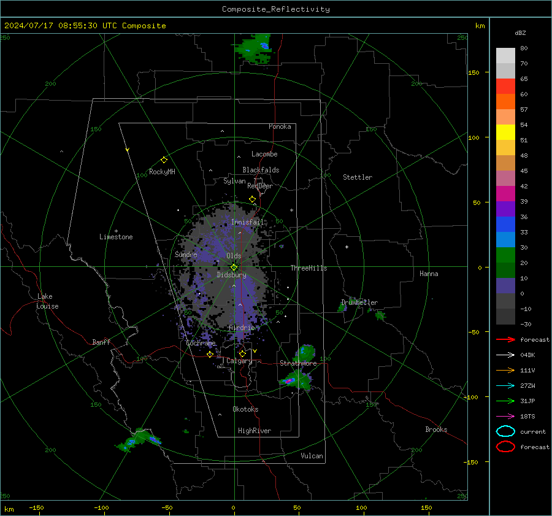This screenshot has width=552, height=516.
Task: Click the yellow diamond marker below Cochrane
Action: pos(210,355)
